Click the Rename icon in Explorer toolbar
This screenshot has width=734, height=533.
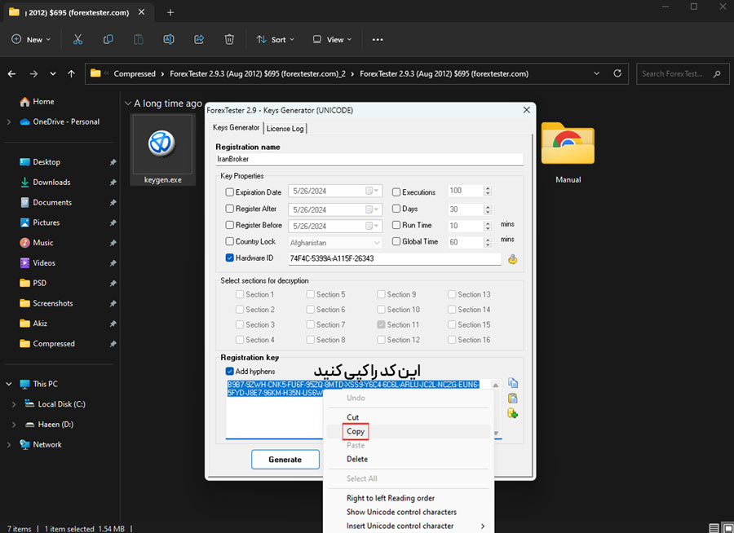[x=169, y=39]
